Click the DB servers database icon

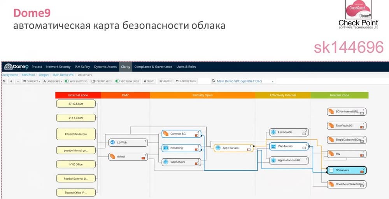click(331, 170)
